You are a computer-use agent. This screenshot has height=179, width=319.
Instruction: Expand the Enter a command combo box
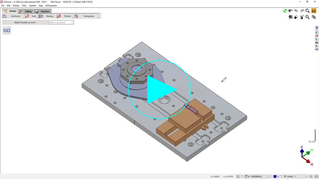click(72, 23)
